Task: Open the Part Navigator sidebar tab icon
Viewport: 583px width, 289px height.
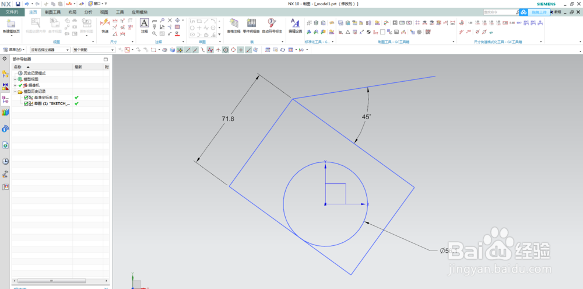Action: tap(6, 99)
